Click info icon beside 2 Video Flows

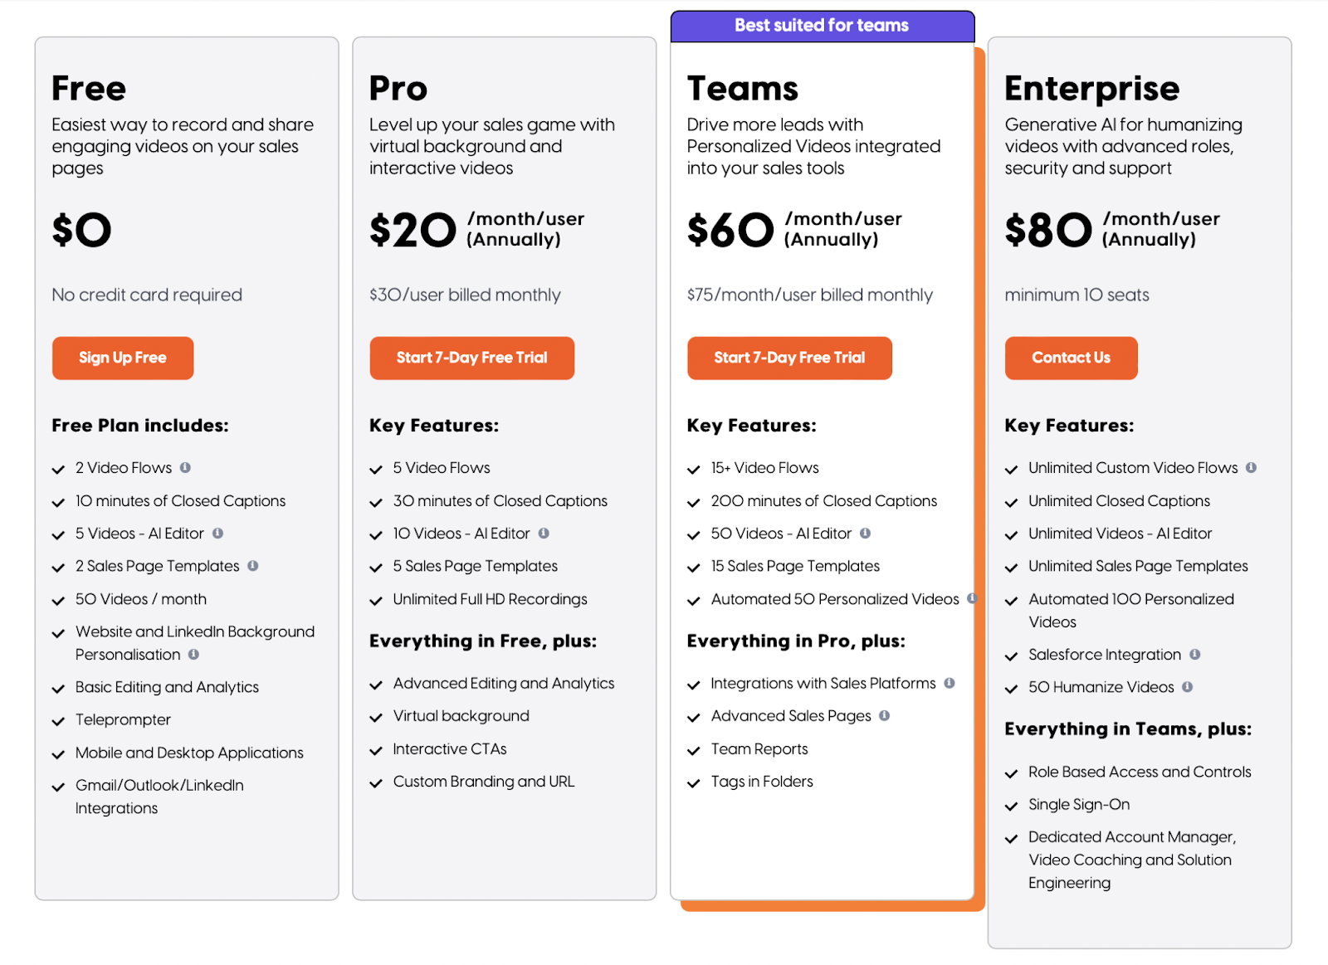[x=185, y=467]
